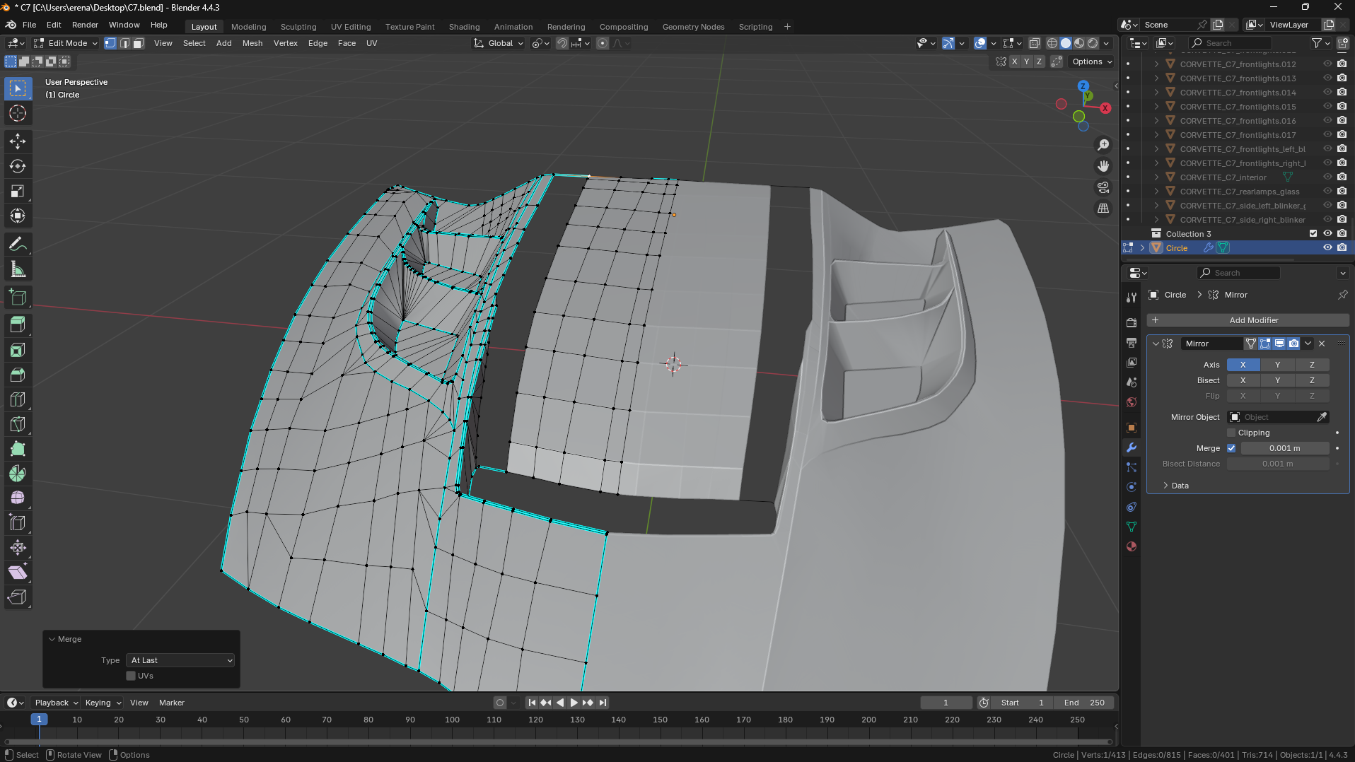Select the Add Cube tool
The image size is (1355, 762).
pos(18,298)
